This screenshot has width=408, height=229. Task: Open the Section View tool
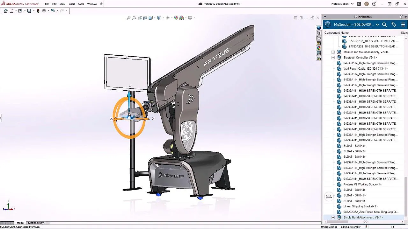[145, 18]
